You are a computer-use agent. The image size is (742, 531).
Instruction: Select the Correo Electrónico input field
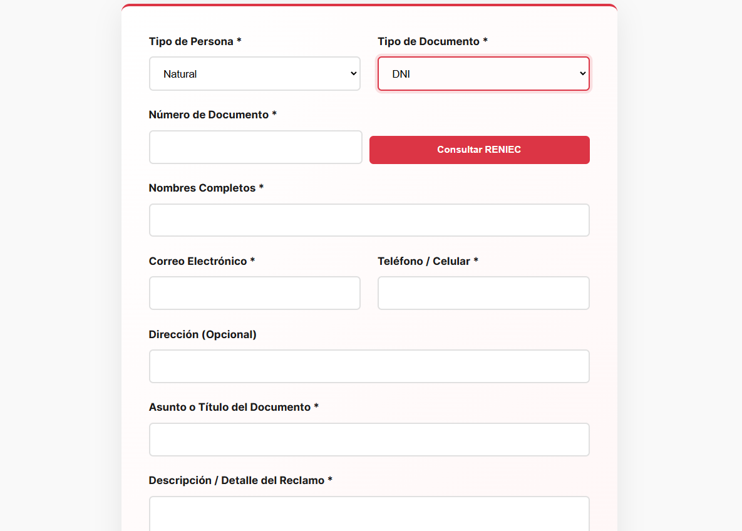(x=254, y=293)
